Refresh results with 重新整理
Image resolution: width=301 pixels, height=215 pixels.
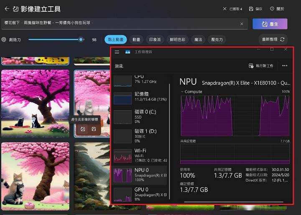[273, 39]
